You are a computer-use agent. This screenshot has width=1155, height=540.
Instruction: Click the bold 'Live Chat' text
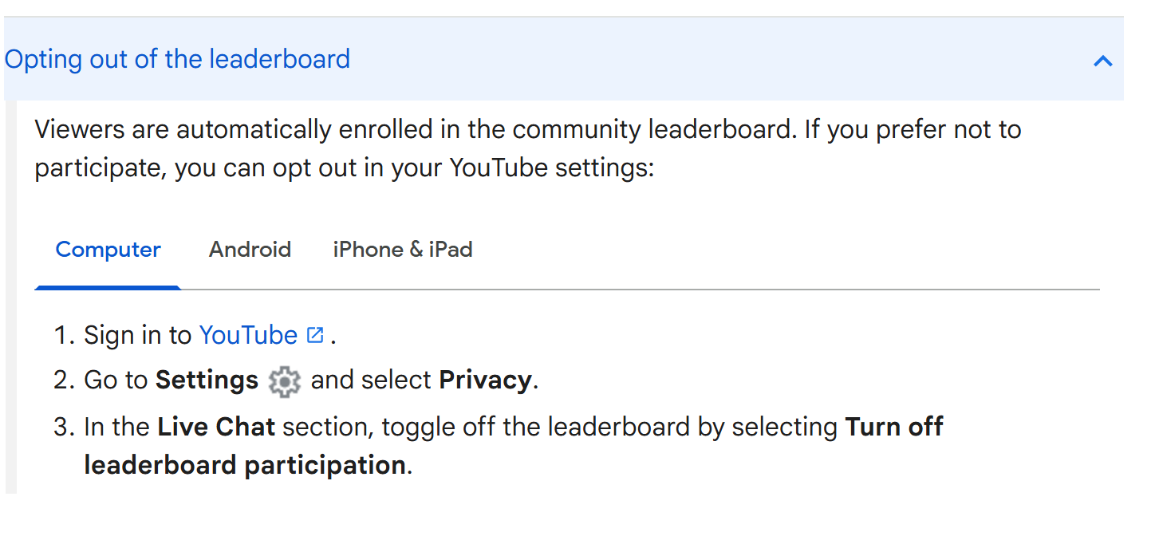click(216, 427)
